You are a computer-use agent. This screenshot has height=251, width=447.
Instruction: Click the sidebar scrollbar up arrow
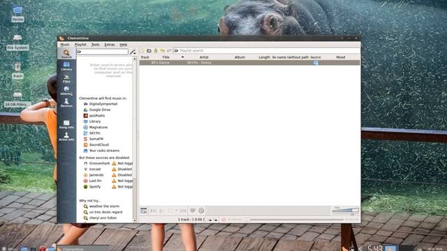135,59
